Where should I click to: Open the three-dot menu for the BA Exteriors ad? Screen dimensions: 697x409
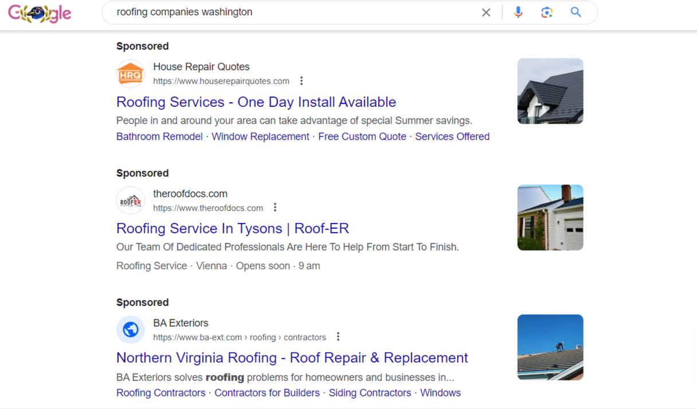(x=338, y=336)
